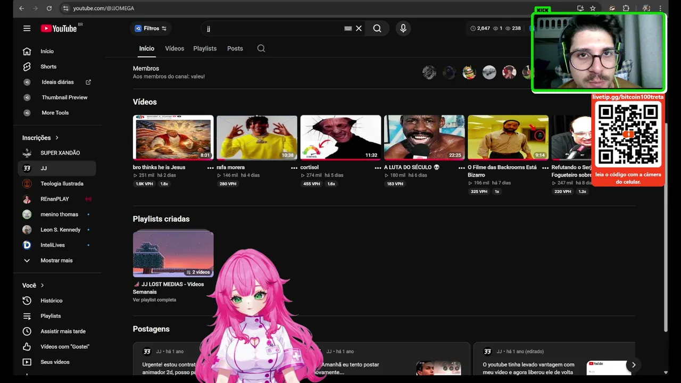Open REnanPLAY live channel
681x383 pixels.
(55, 199)
